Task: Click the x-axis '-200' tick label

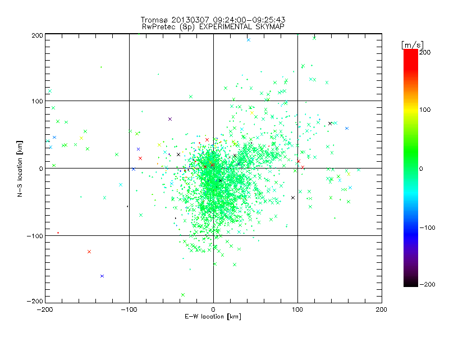Action: point(45,309)
